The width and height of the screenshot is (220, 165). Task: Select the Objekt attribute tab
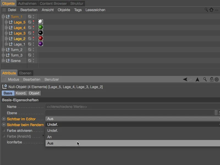pyautogui.click(x=34, y=93)
